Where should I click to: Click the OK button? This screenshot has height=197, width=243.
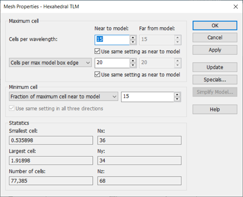coord(215,25)
